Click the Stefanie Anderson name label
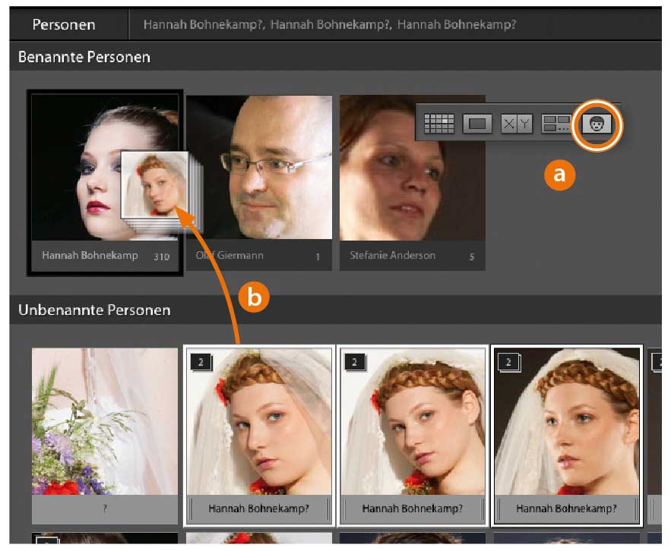The width and height of the screenshot is (671, 551). pyautogui.click(x=392, y=255)
